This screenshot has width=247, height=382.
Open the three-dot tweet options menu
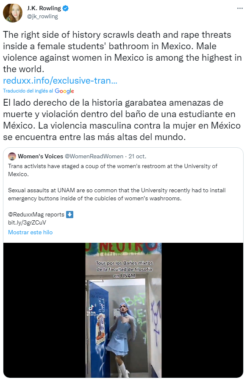(240, 8)
